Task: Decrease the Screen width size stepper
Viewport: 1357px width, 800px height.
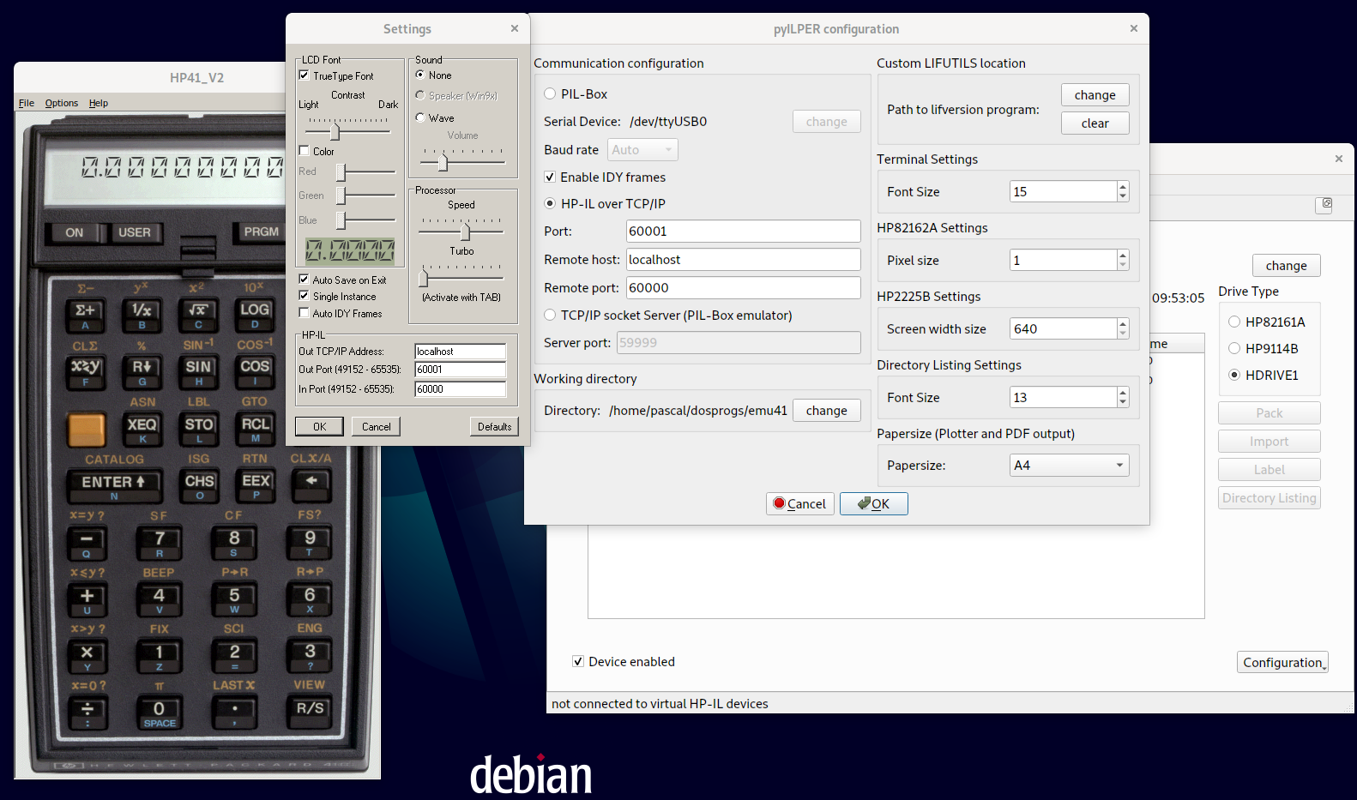Action: (1123, 334)
